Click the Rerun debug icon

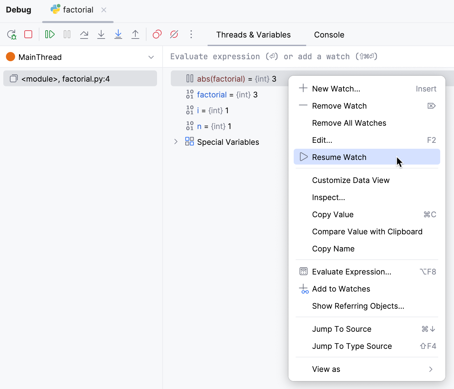[11, 34]
